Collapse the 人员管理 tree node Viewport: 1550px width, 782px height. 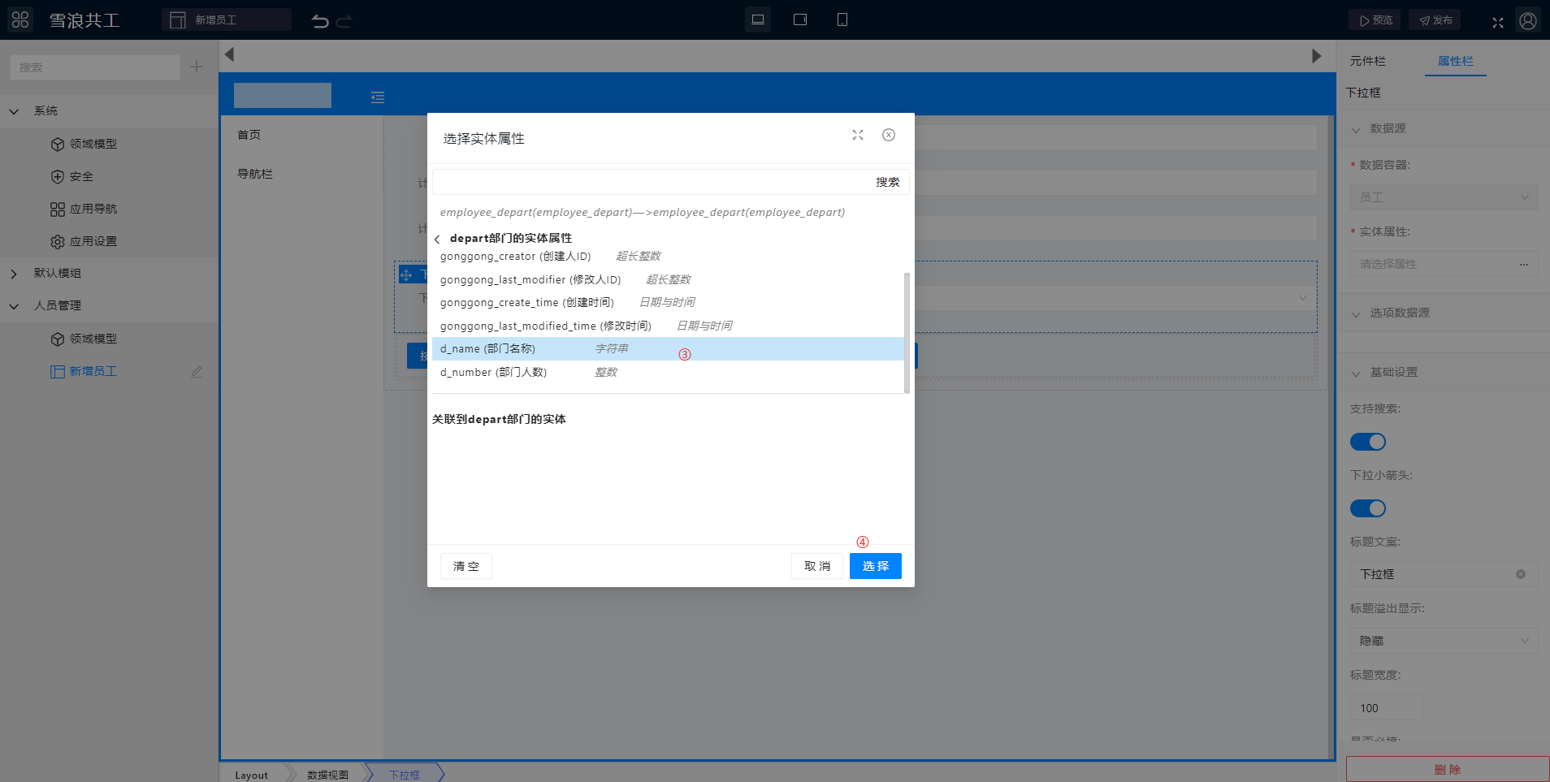pos(14,306)
